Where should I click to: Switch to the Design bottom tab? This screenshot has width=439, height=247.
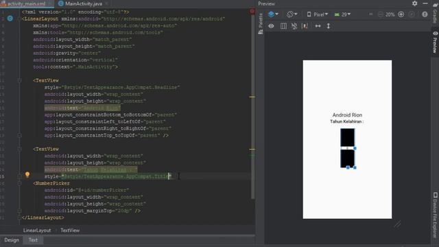coord(12,240)
